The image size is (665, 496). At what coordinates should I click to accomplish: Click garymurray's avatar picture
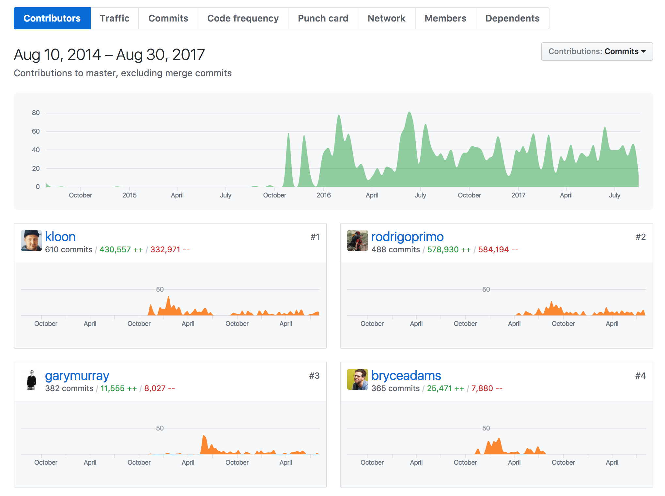coord(31,379)
